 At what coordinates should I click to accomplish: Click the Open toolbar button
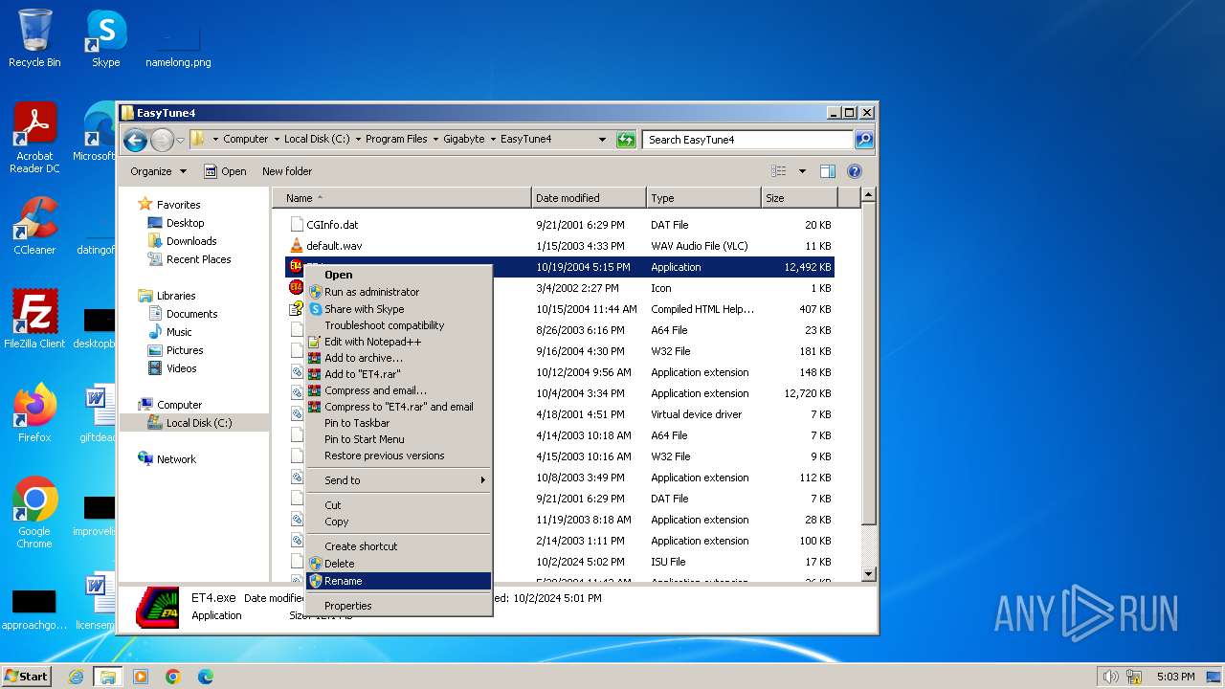(226, 171)
